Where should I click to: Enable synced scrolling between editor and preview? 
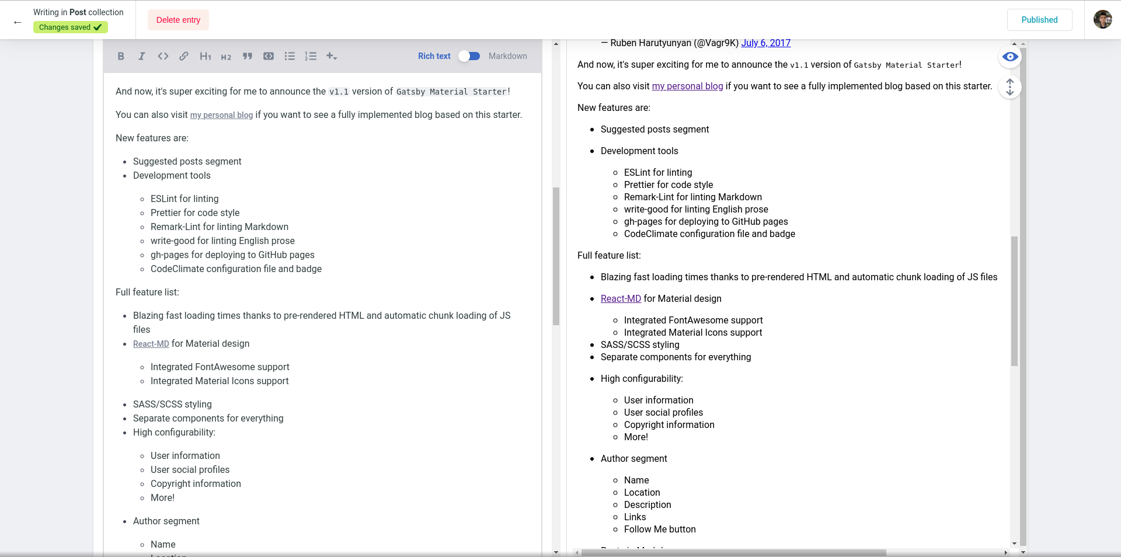tap(1010, 87)
